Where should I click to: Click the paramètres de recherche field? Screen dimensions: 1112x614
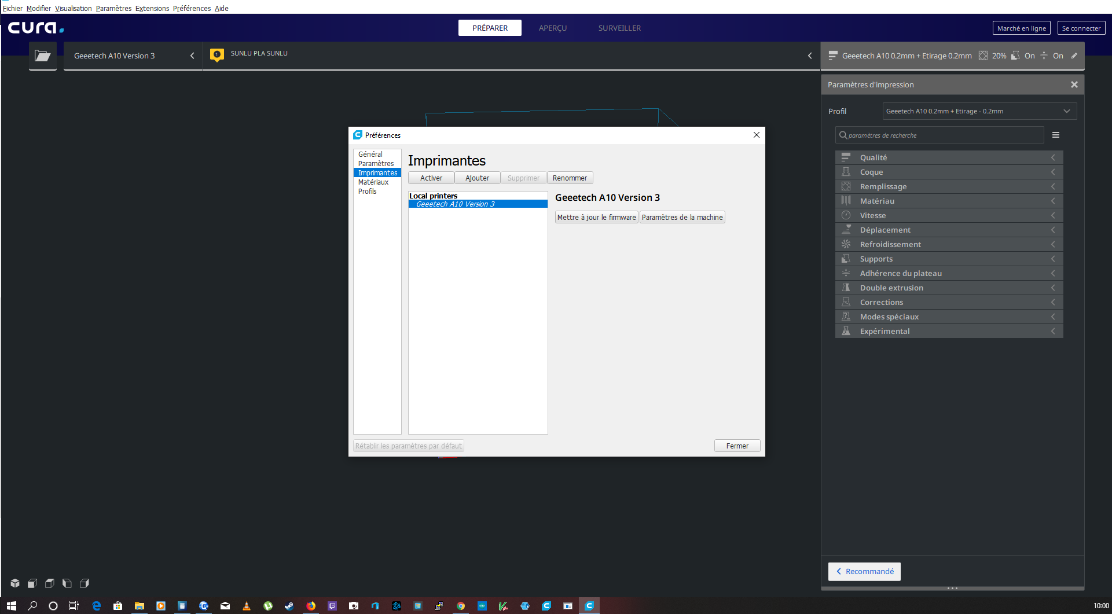coord(940,135)
